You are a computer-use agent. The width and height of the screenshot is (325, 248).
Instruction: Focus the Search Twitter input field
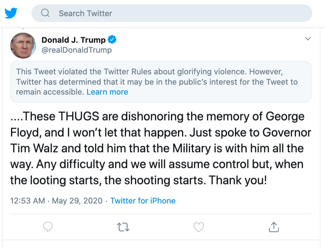click(172, 13)
